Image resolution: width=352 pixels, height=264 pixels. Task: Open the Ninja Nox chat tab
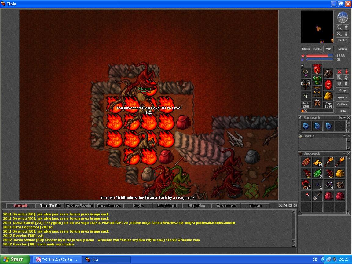pyautogui.click(x=197, y=206)
